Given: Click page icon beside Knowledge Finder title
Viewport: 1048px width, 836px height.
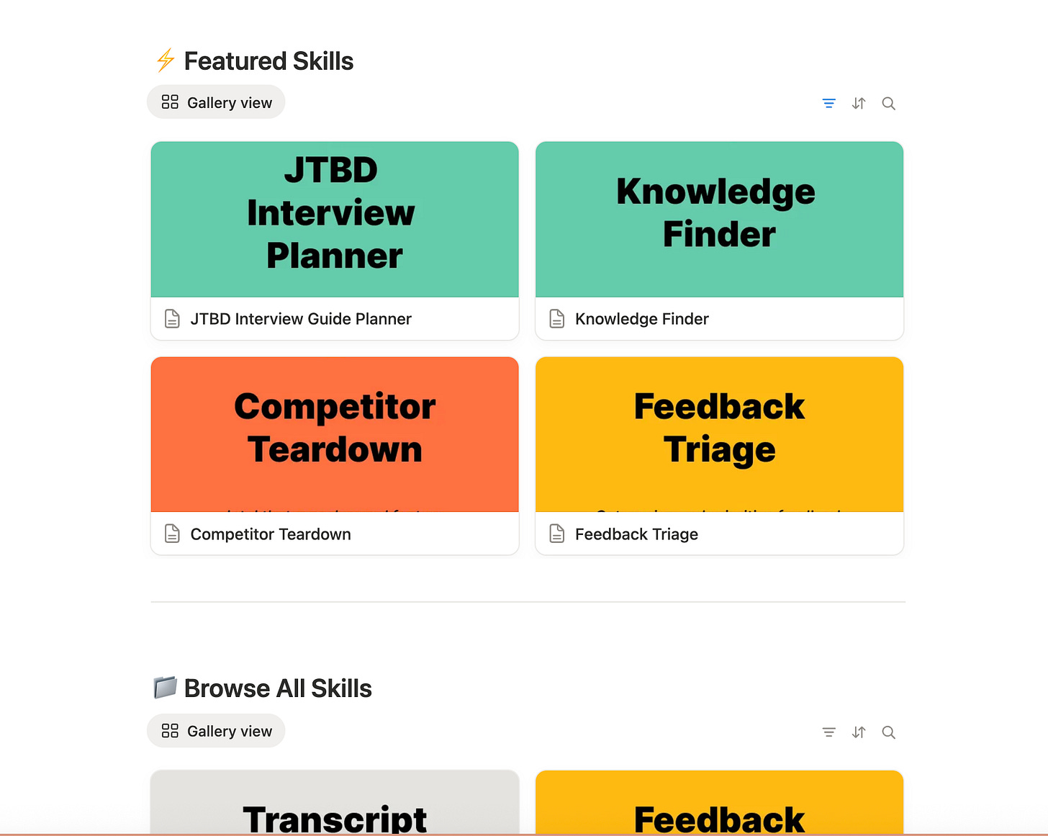Looking at the screenshot, I should pyautogui.click(x=557, y=318).
